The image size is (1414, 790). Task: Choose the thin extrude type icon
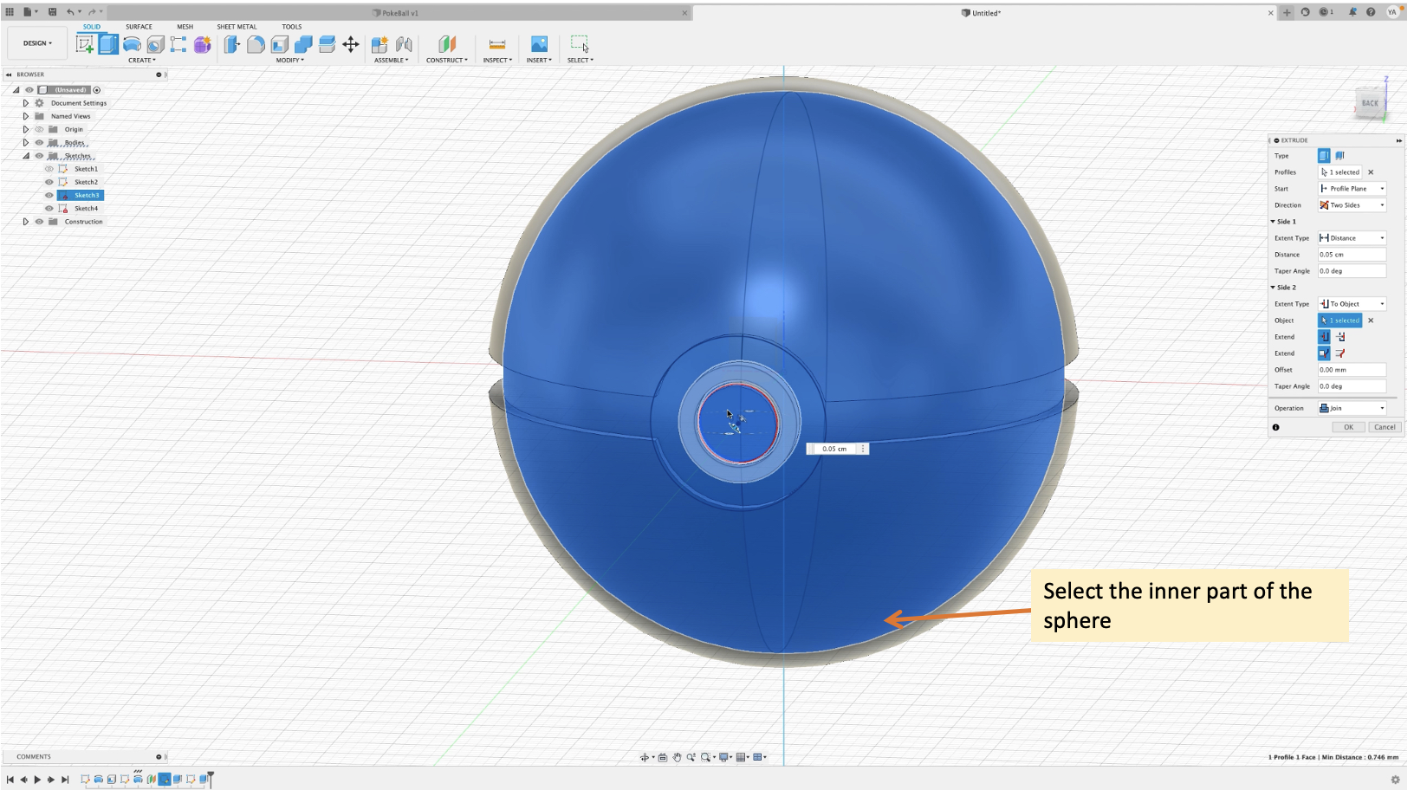click(x=1339, y=156)
